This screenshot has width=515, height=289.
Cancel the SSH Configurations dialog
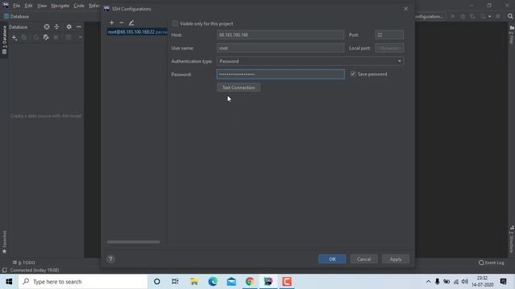coord(364,259)
